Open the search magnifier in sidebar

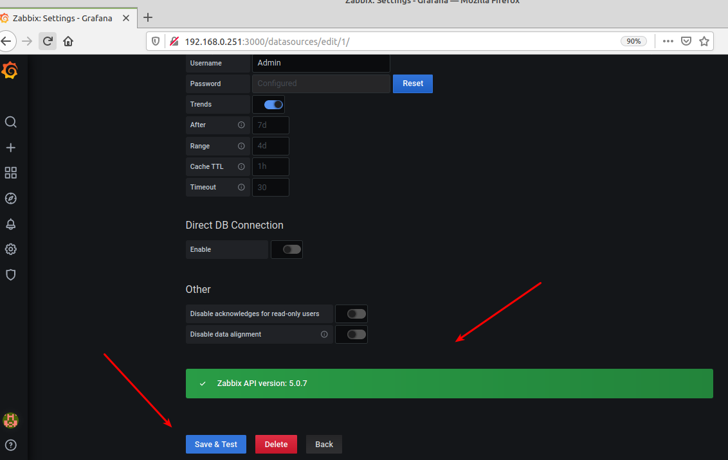tap(10, 122)
